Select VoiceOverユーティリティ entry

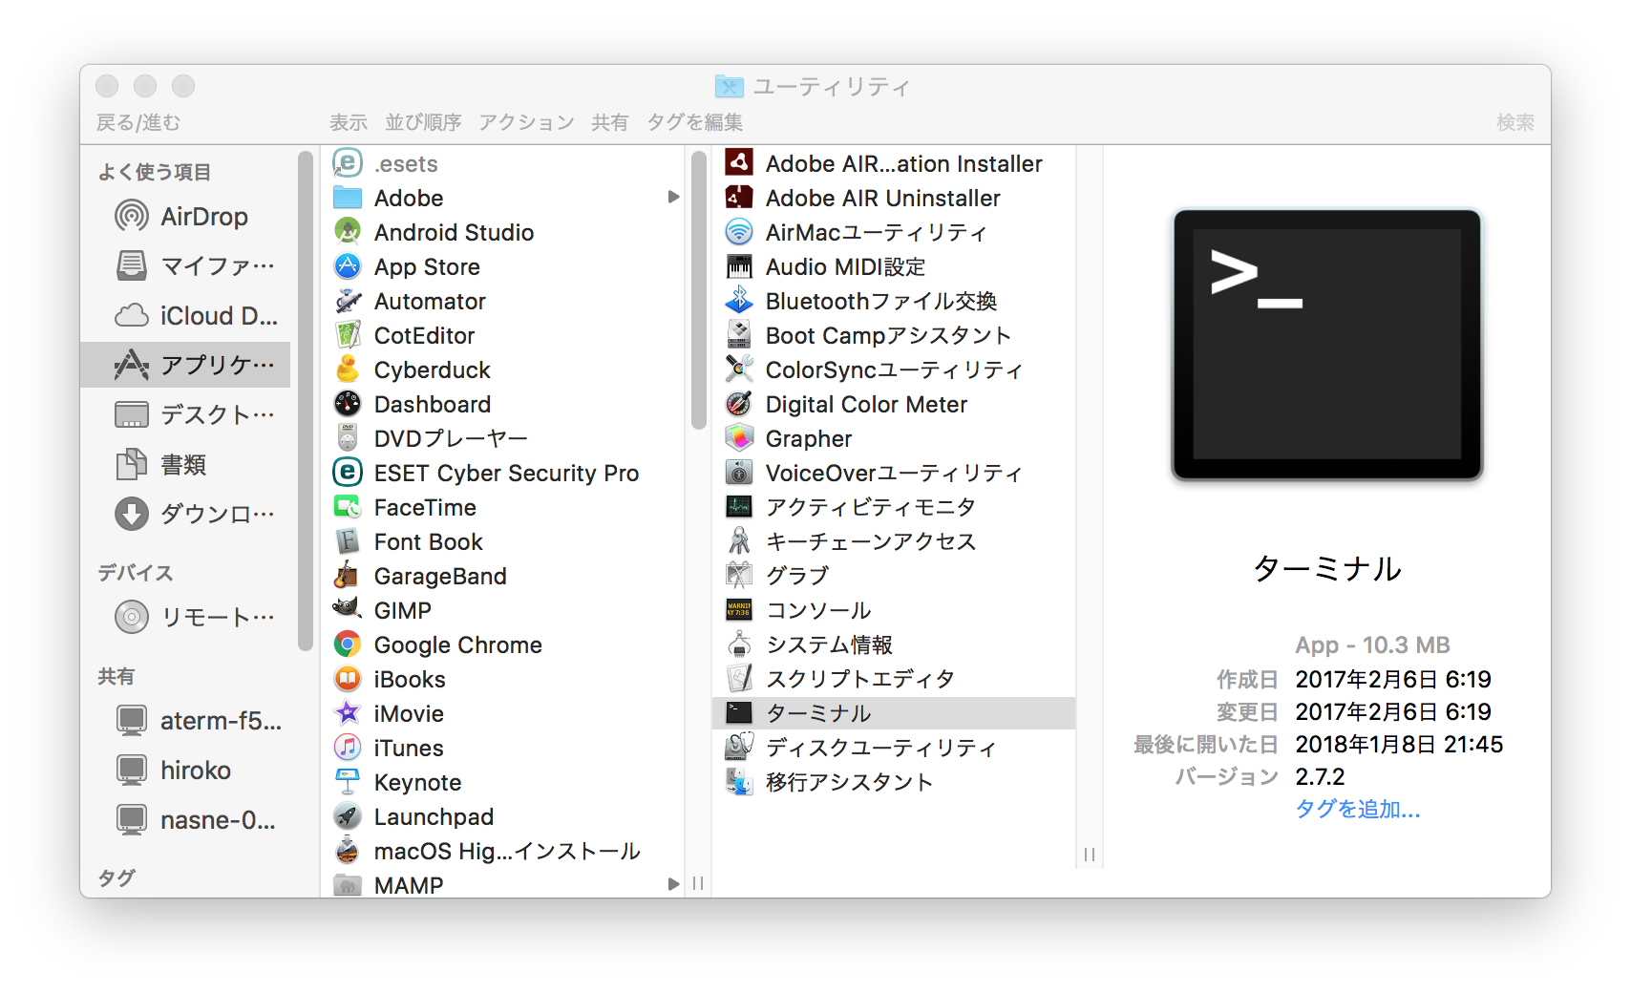[x=894, y=473]
